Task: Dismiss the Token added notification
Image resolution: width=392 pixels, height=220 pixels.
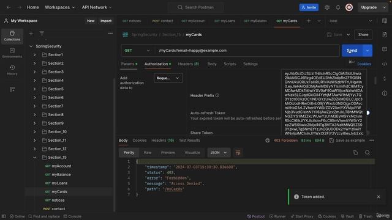Action: [379, 197]
